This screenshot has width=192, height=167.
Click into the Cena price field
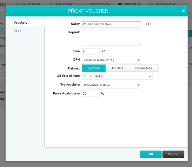click(x=90, y=51)
